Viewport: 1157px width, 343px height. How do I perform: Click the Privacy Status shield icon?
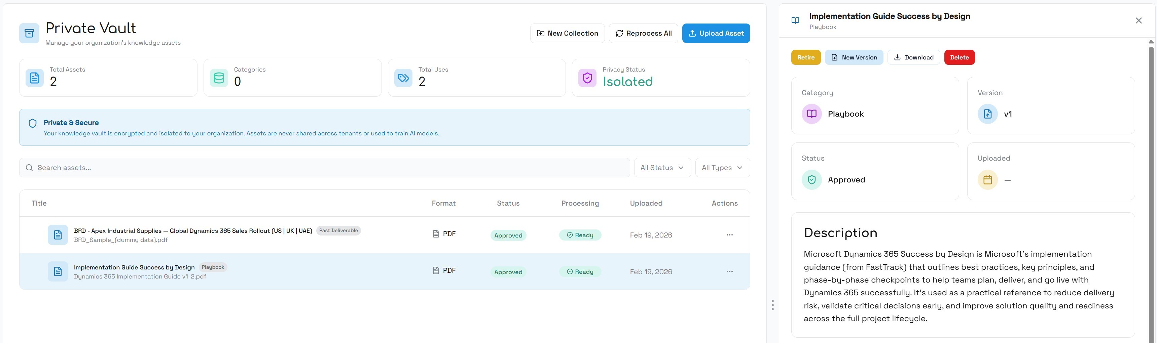click(587, 78)
